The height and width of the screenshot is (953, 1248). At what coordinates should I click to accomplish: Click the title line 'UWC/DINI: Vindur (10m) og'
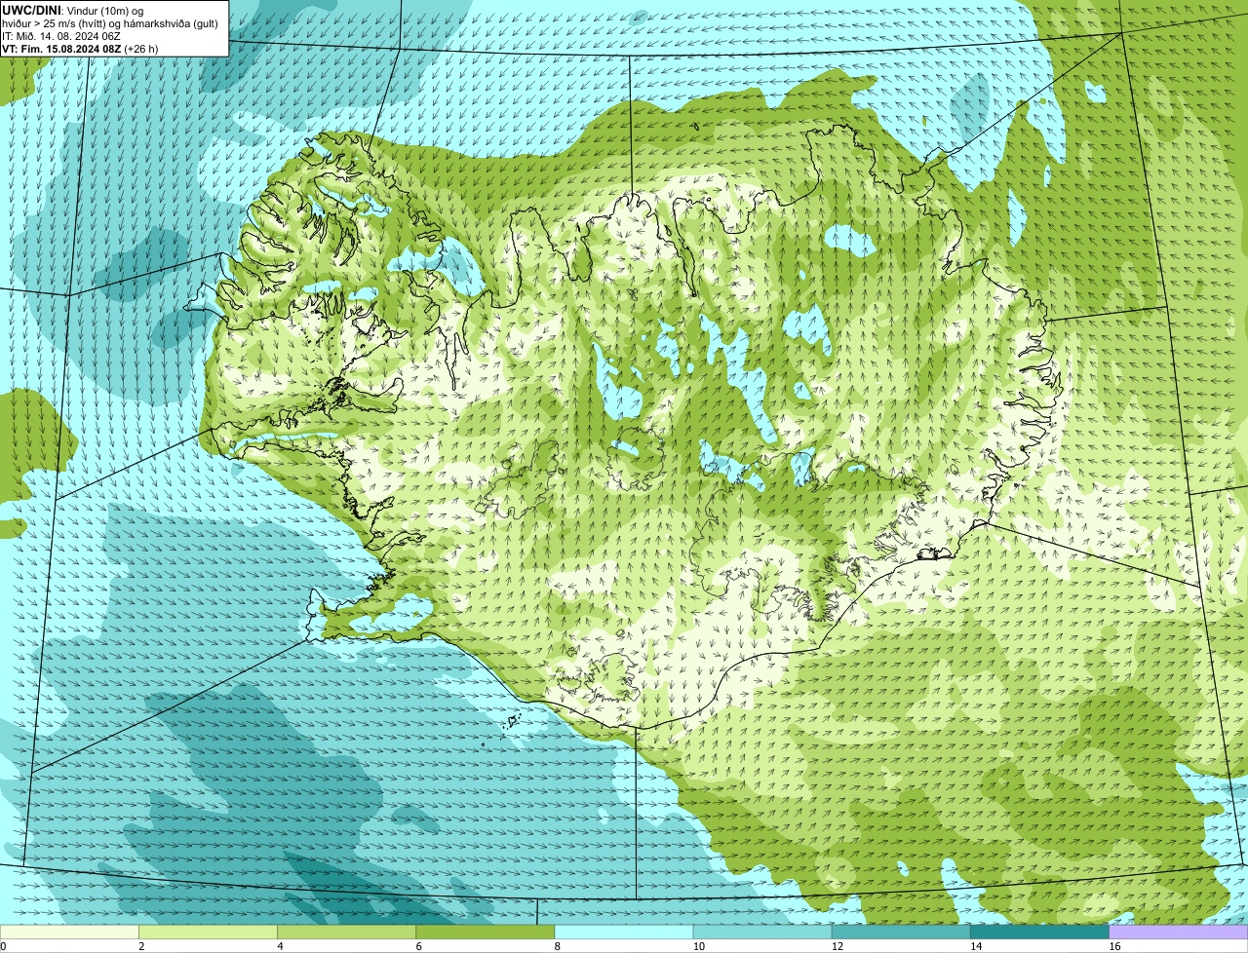73,10
